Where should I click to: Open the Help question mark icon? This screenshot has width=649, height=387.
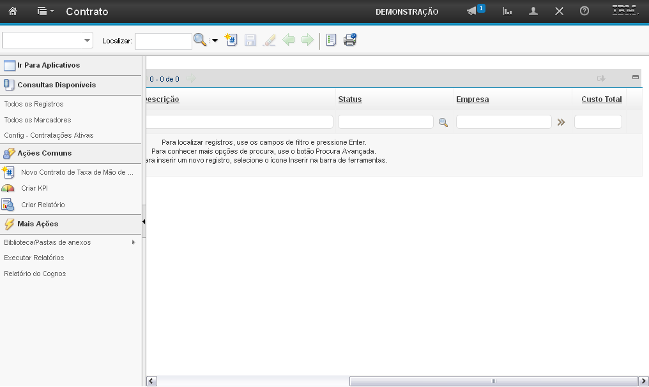[x=584, y=11]
